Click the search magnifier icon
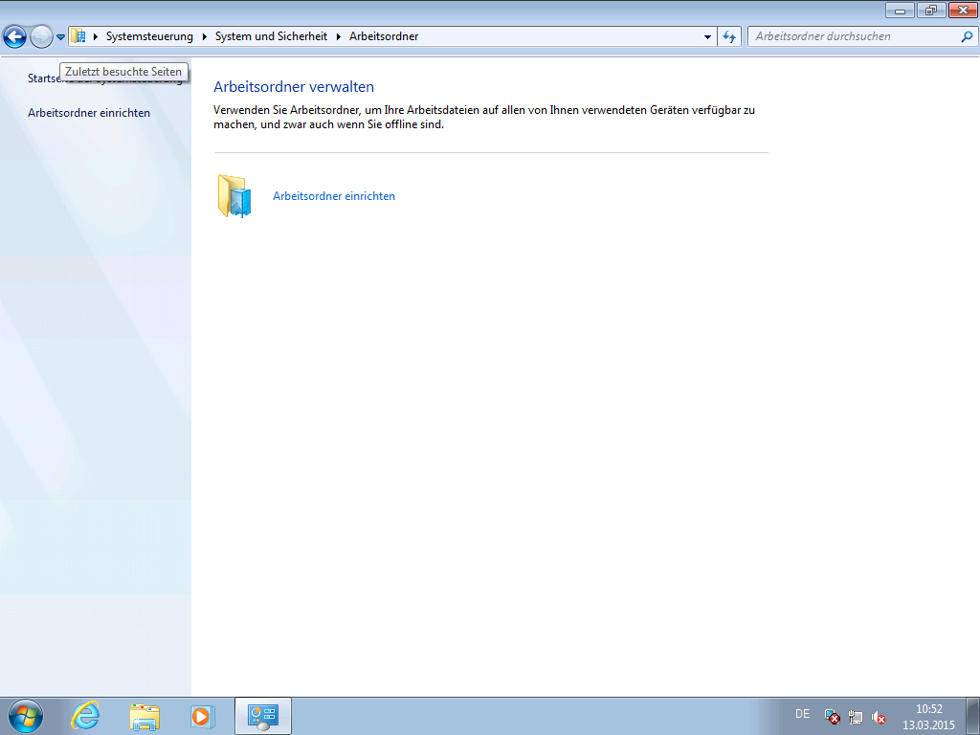This screenshot has width=980, height=735. [967, 36]
